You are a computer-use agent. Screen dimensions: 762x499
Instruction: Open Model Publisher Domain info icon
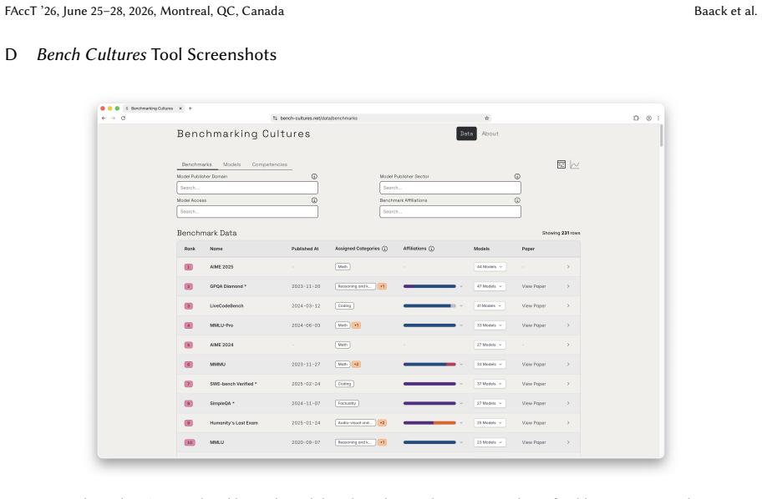[314, 177]
